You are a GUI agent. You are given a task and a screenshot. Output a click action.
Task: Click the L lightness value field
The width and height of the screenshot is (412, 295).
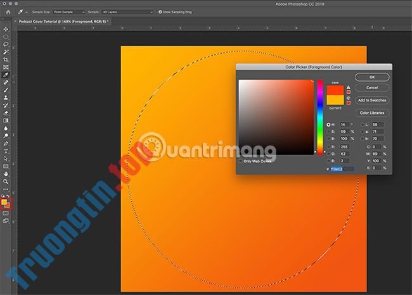[x=378, y=125]
